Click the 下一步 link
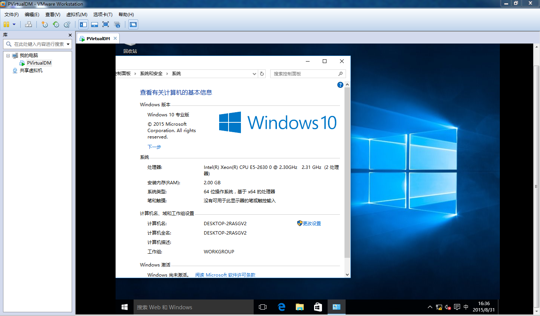The height and width of the screenshot is (316, 540). (154, 147)
